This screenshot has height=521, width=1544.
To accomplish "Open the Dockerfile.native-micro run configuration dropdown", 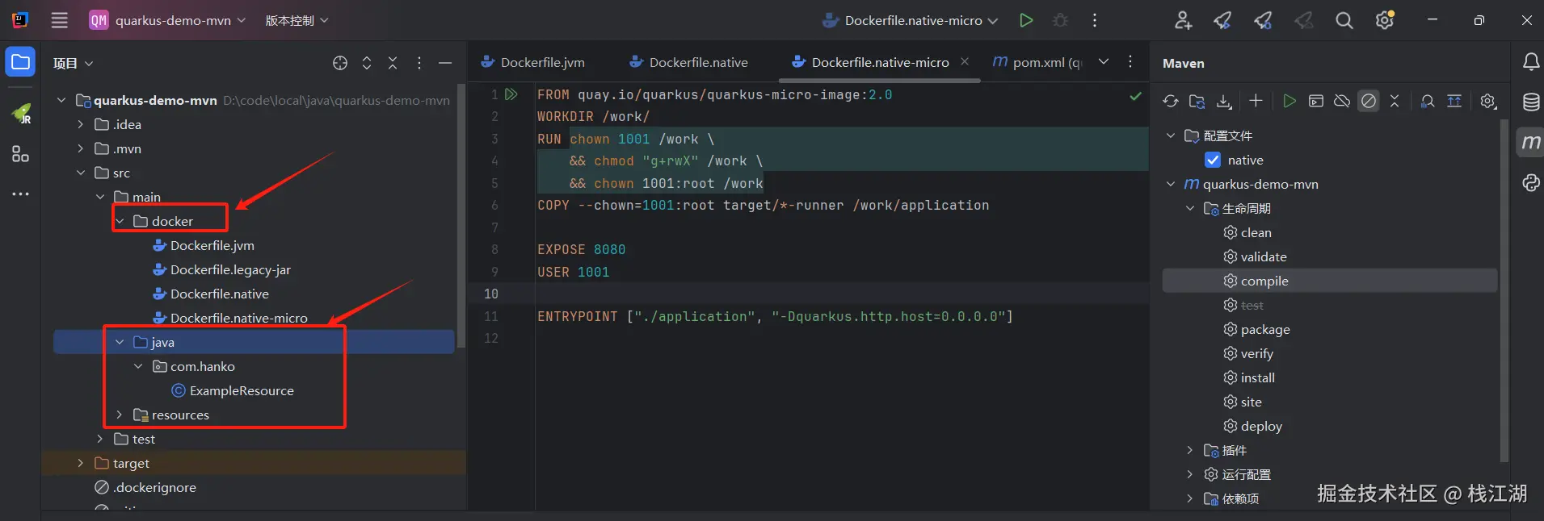I will coord(993,21).
